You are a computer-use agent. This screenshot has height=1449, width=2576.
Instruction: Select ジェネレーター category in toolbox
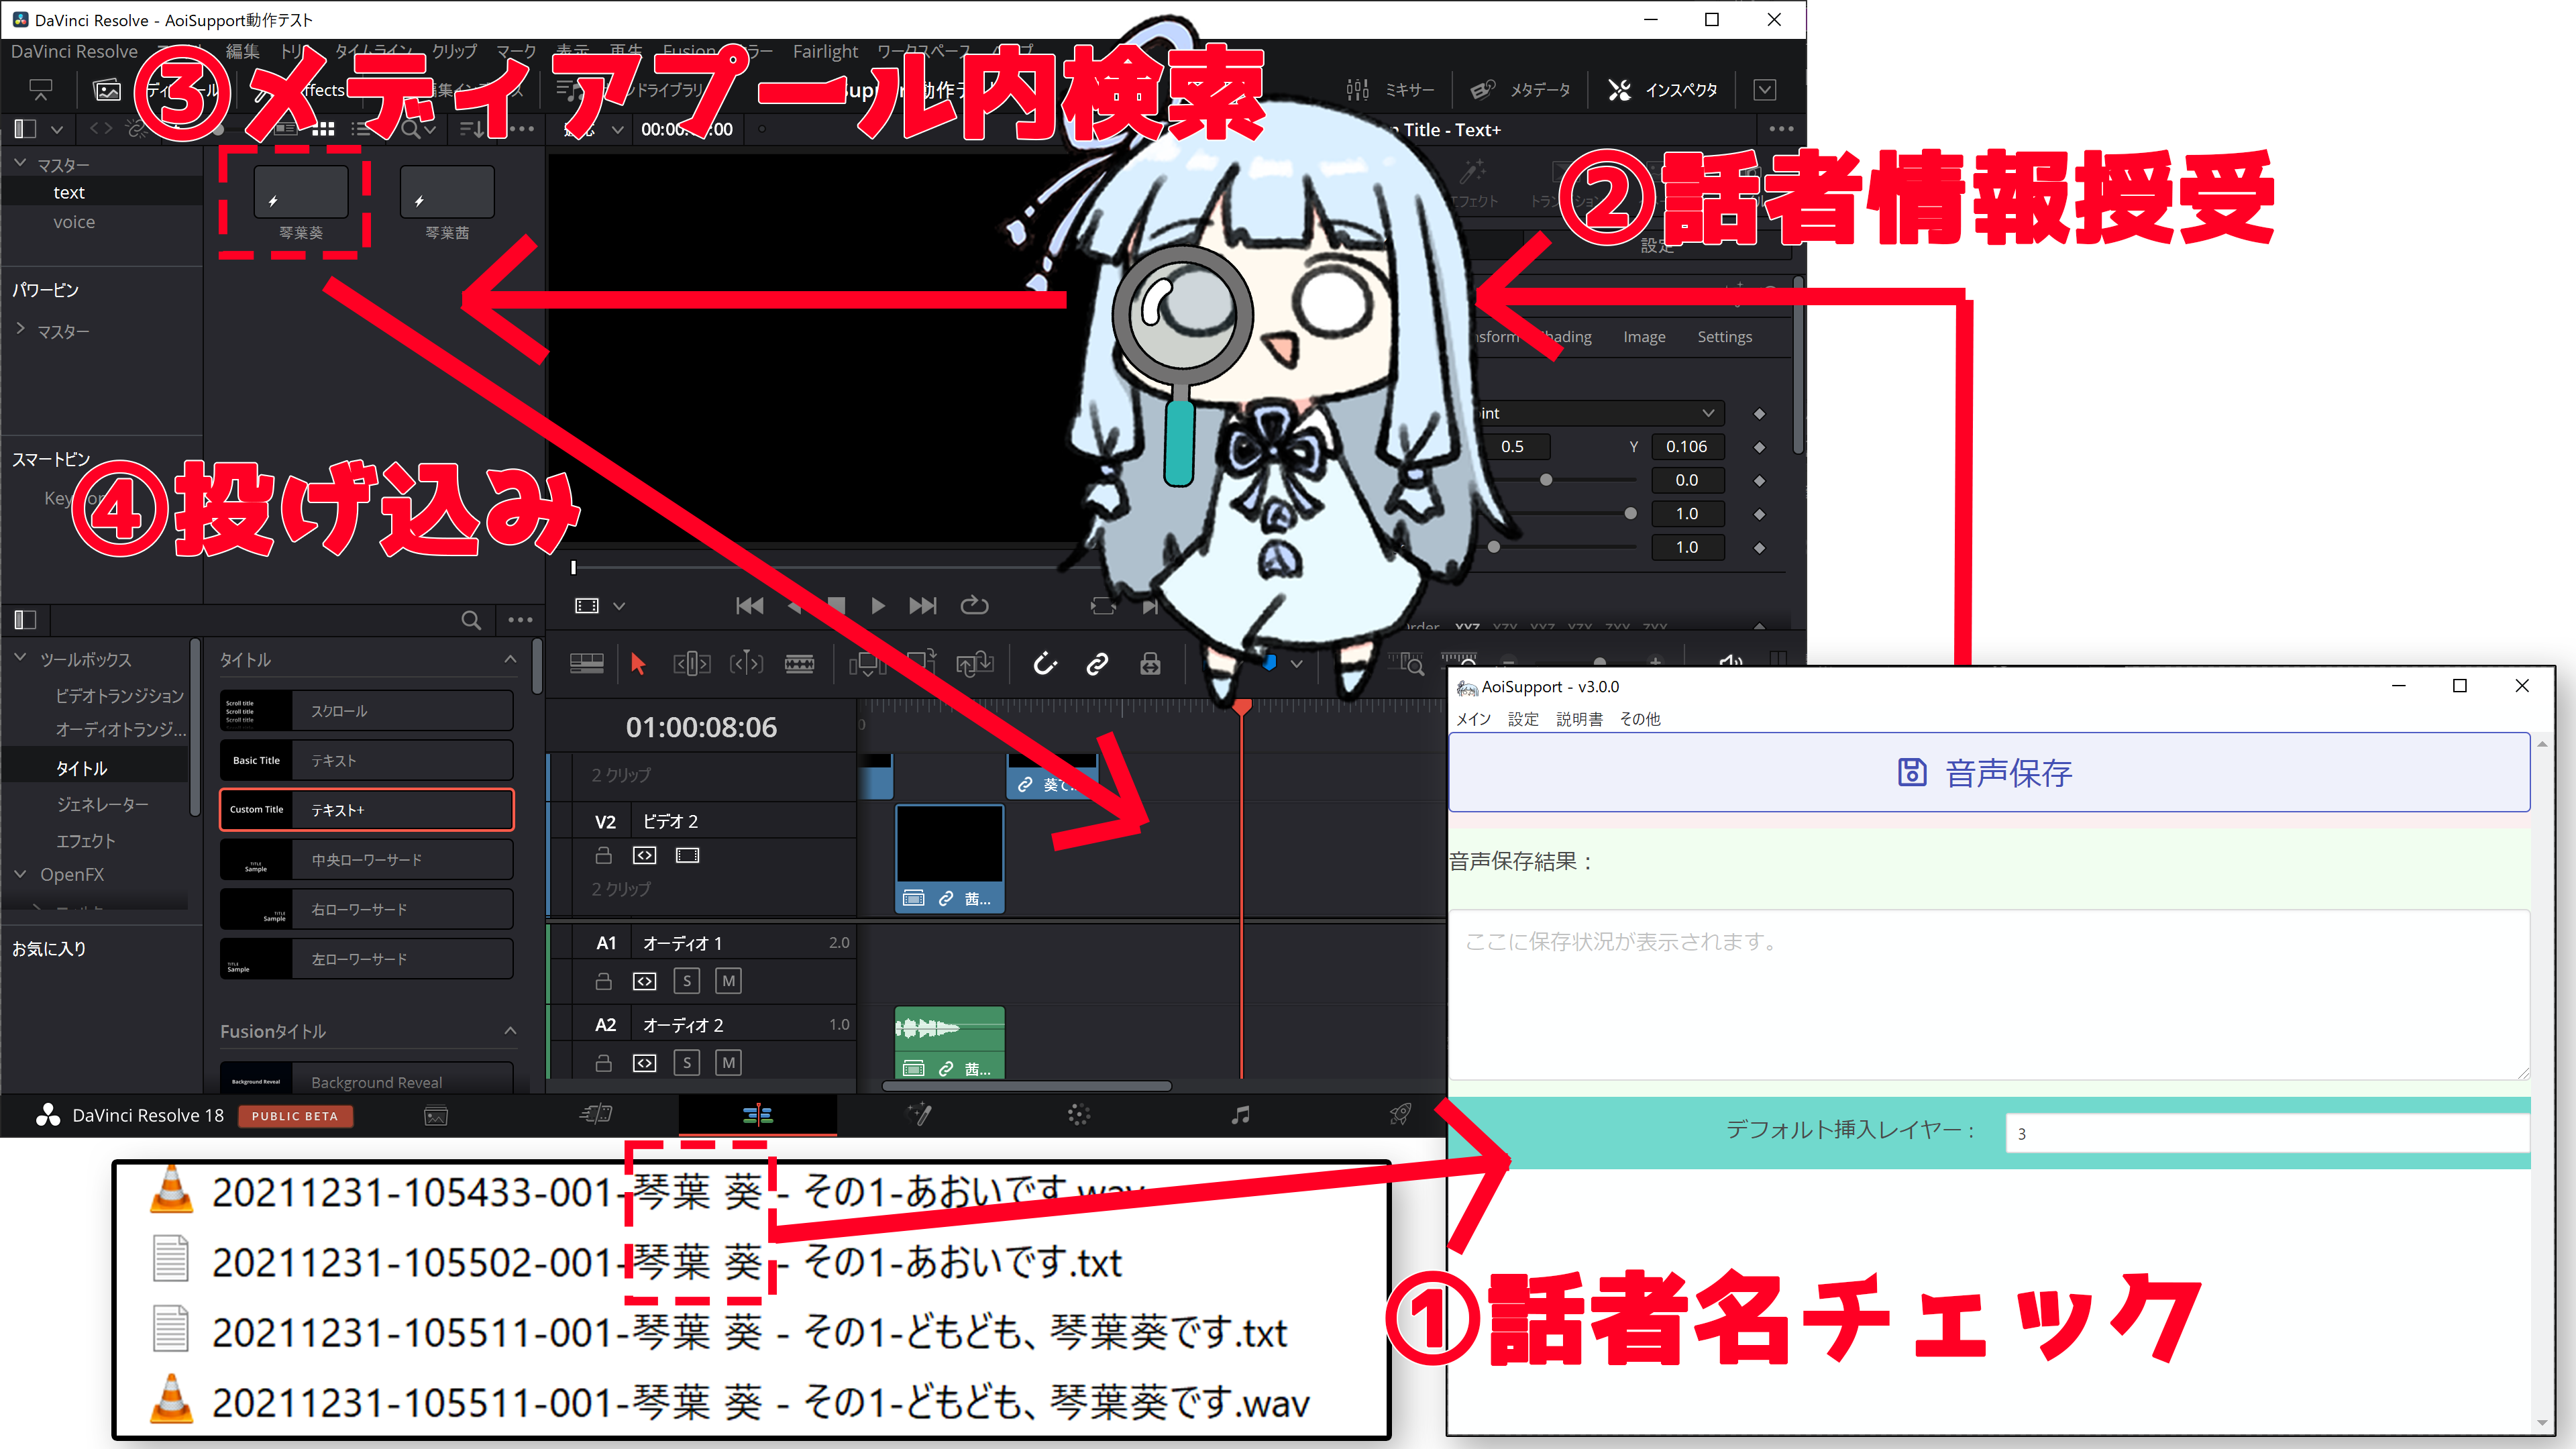click(102, 804)
